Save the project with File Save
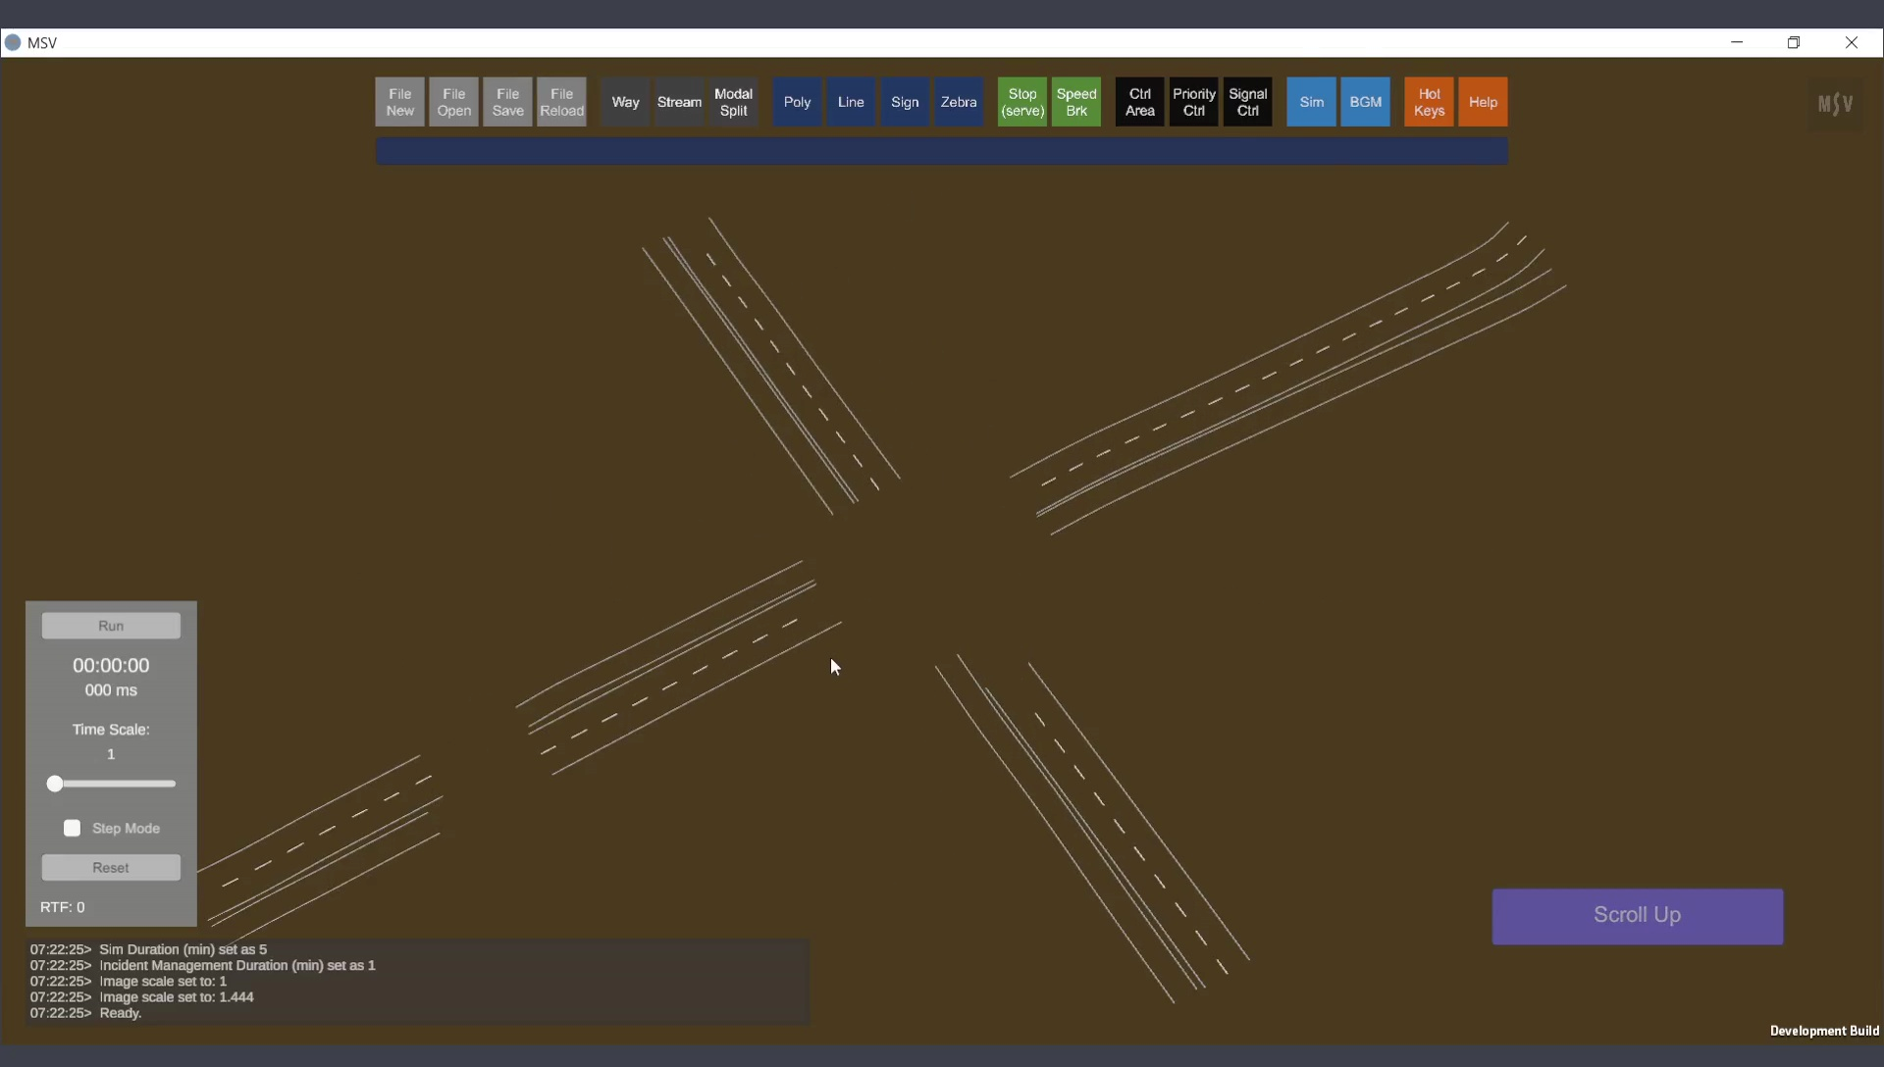Image resolution: width=1884 pixels, height=1067 pixels. coord(507,102)
